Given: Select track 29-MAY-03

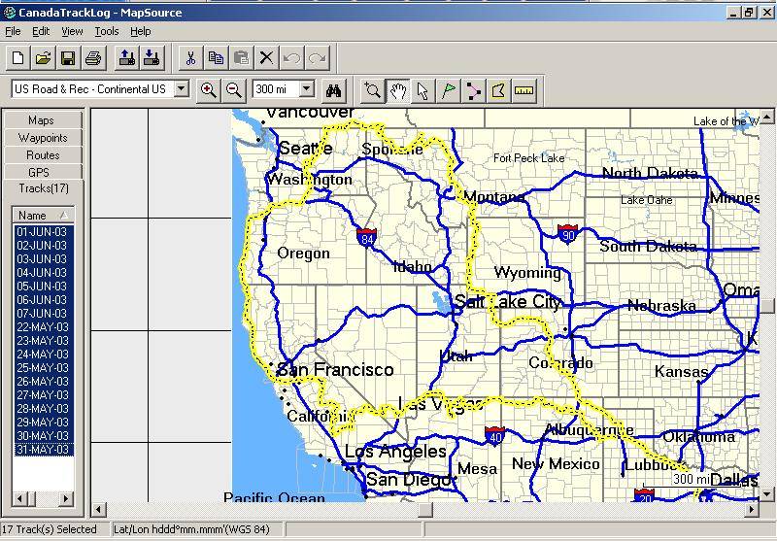Looking at the screenshot, I should point(44,423).
